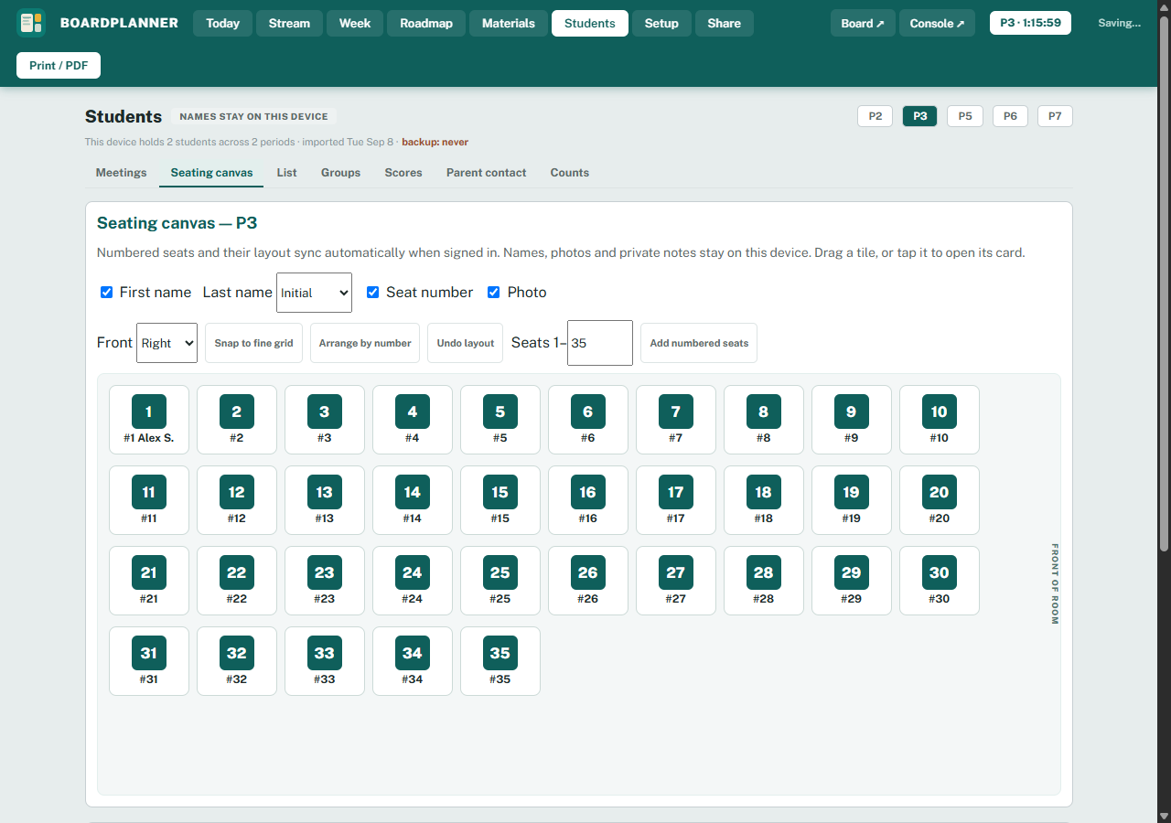This screenshot has width=1171, height=823.
Task: Open the Roadmap tab
Action: tap(426, 23)
